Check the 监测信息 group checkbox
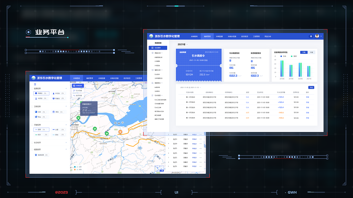The width and height of the screenshot is (353, 198). pyautogui.click(x=32, y=89)
